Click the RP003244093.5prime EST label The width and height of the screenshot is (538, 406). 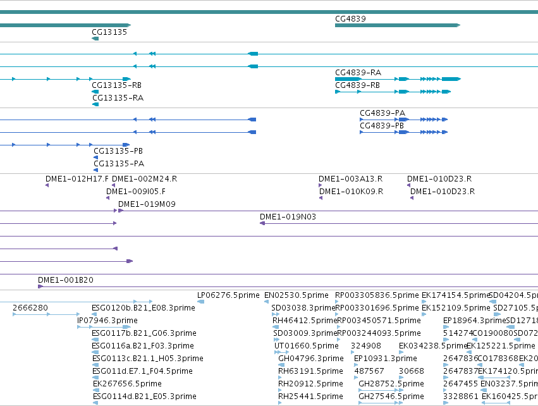click(x=379, y=333)
